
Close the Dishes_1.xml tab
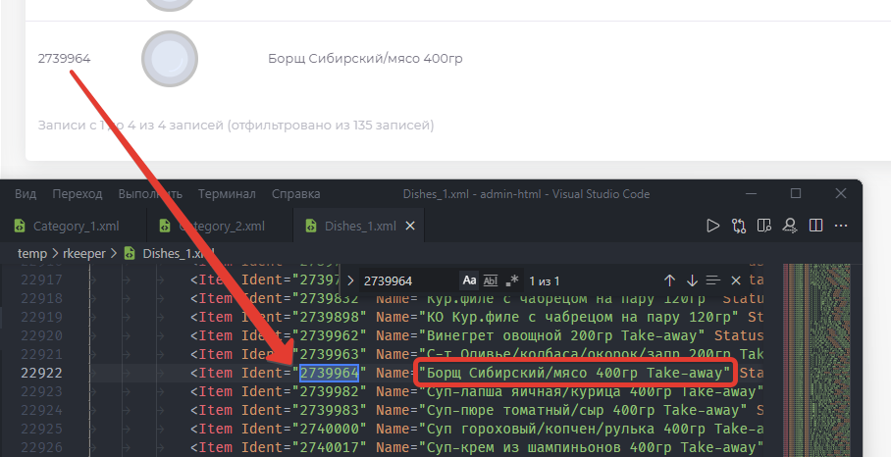(x=409, y=227)
